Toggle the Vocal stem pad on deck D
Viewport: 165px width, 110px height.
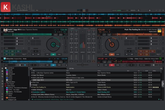pos(141,51)
